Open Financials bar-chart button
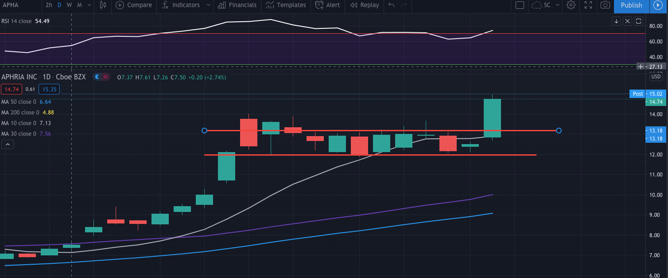668x278 pixels. pyautogui.click(x=222, y=5)
